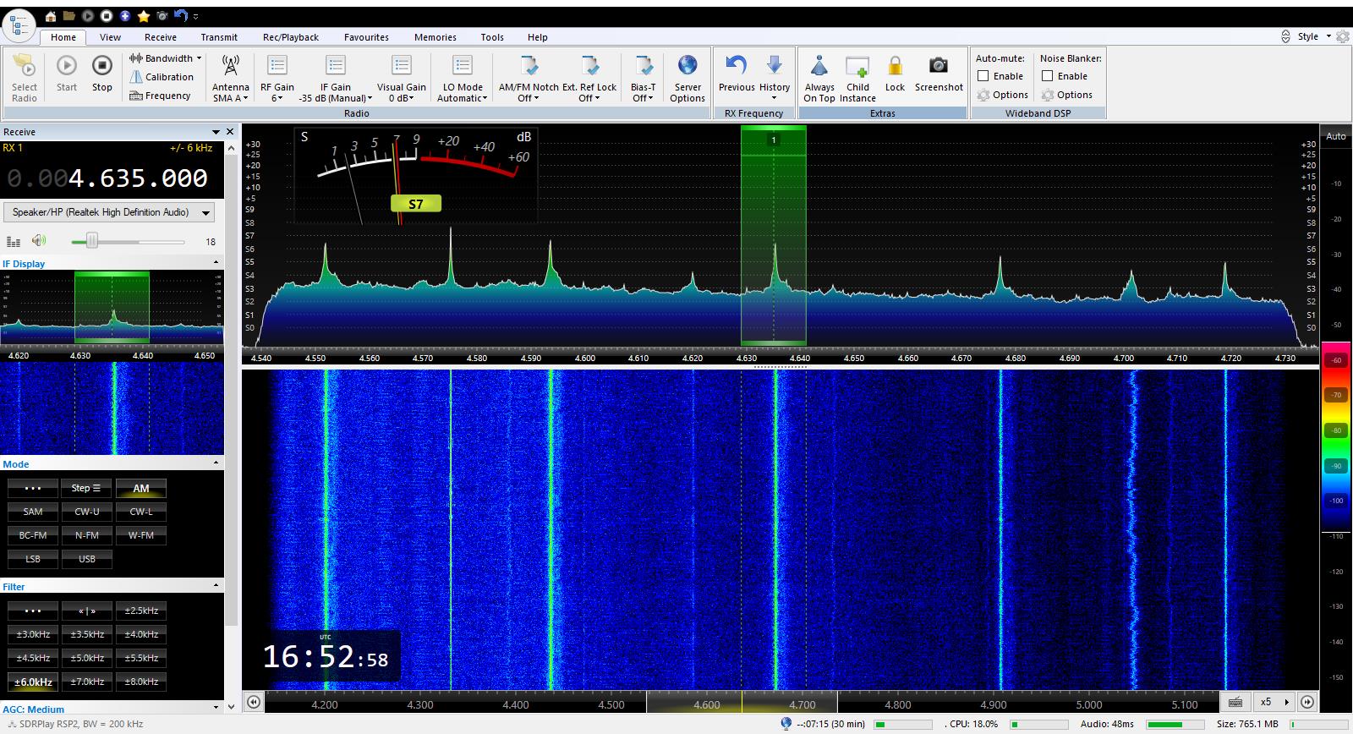Click the Previous RX frequency icon
Screen dimensions: 1353x734
coord(737,66)
